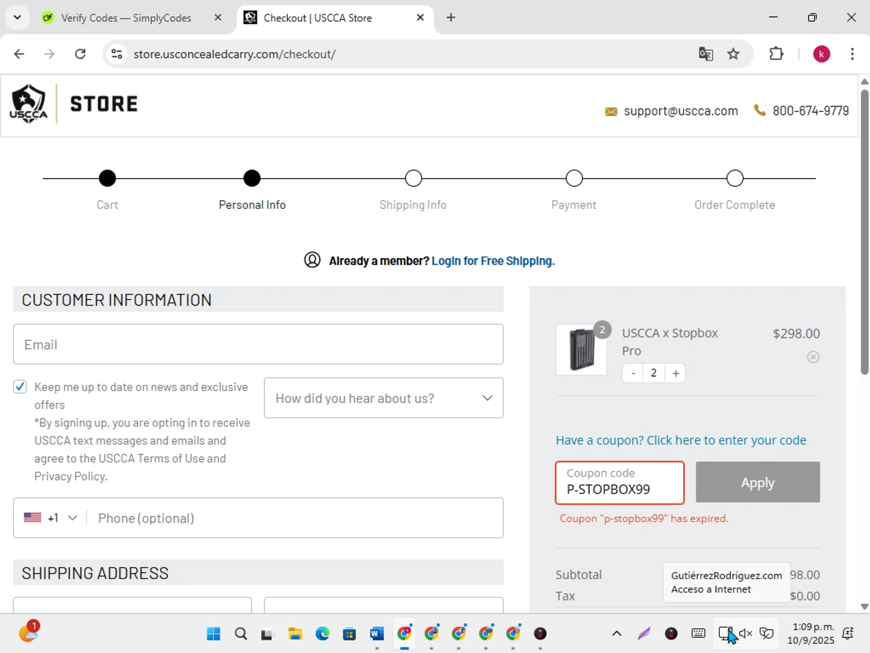Click 'USCCA x Stopbox Pro' product name
870x653 pixels.
[670, 342]
